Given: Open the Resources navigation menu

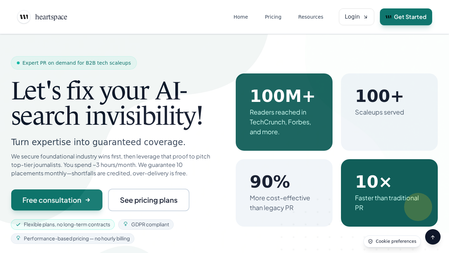Looking at the screenshot, I should coord(310,17).
